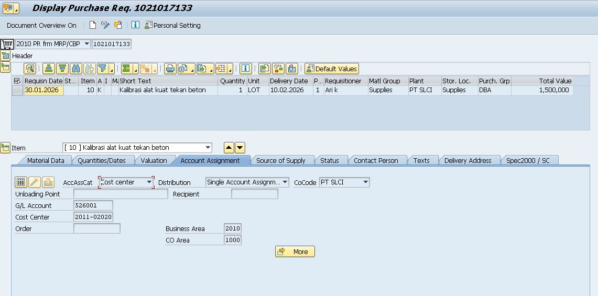The image size is (598, 296).
Task: Expand the AccAssCat Cost center dropdown
Action: [149, 182]
